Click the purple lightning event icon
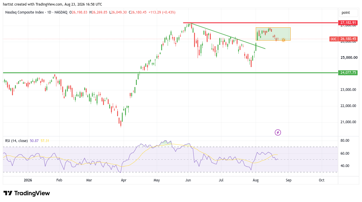362x202 pixels. [278, 132]
